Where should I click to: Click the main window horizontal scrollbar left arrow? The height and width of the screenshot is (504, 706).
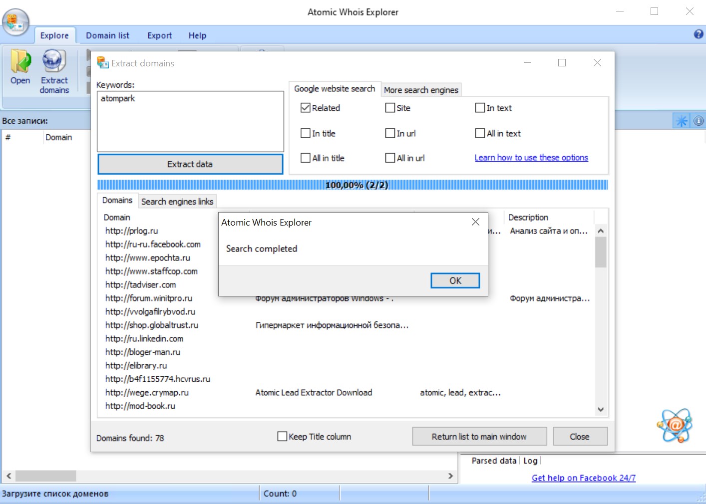[x=8, y=476]
